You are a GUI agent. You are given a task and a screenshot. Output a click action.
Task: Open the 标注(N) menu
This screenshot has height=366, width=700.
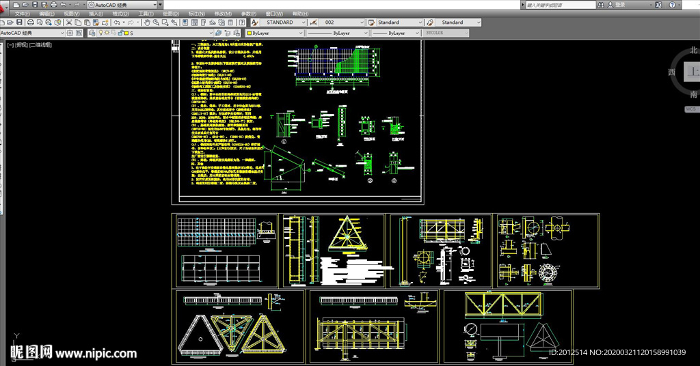pyautogui.click(x=196, y=14)
